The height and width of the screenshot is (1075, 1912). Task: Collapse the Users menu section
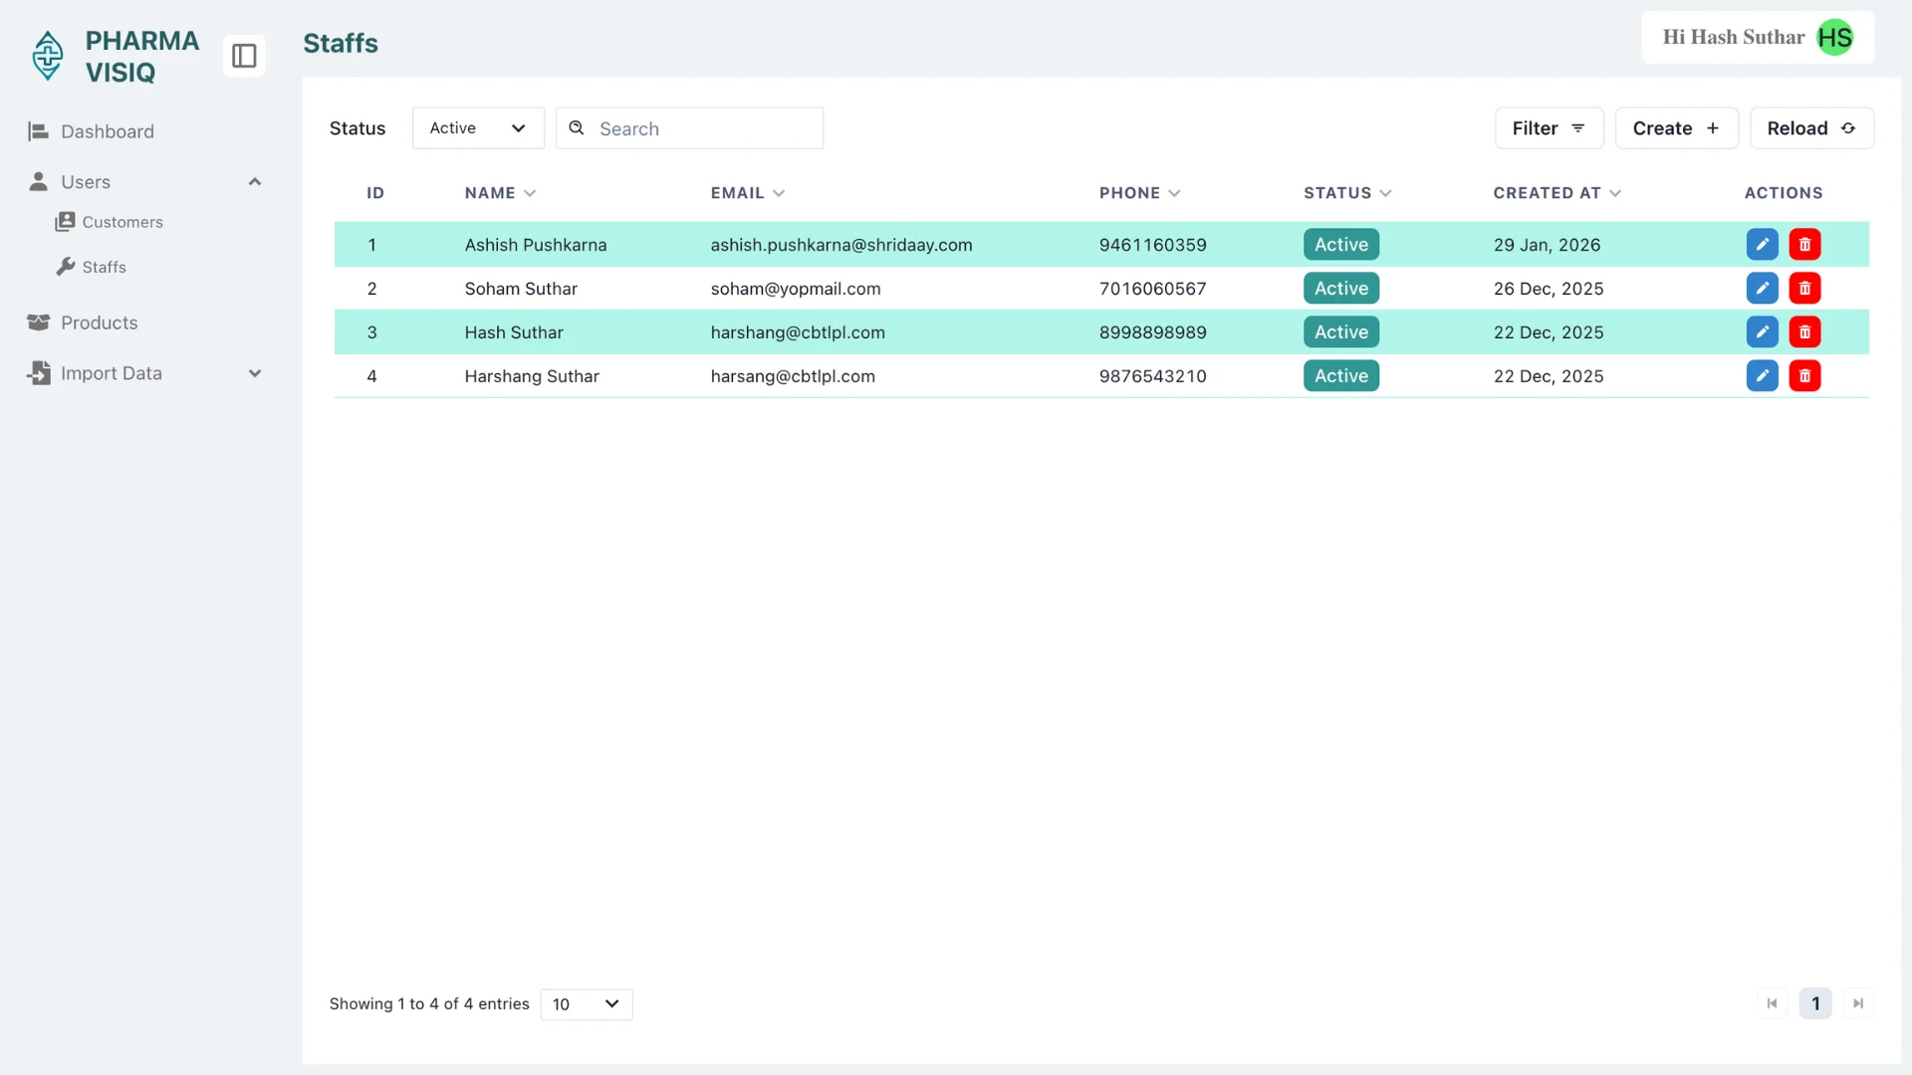[x=255, y=182]
